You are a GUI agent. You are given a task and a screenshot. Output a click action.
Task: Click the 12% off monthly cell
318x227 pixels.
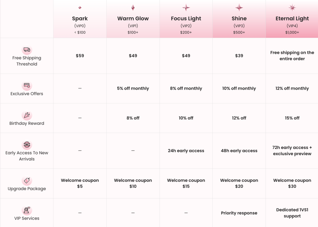tap(292, 88)
